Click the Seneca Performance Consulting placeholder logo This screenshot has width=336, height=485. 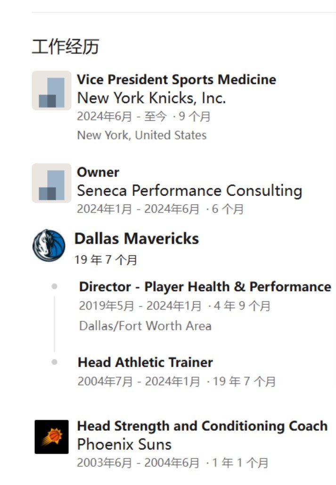click(51, 183)
